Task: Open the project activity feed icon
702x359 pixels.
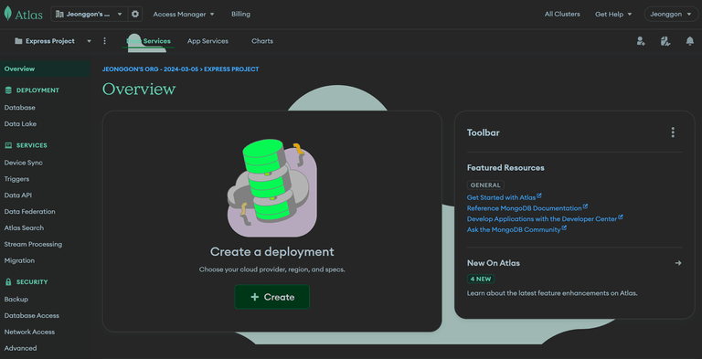Action: pos(665,41)
